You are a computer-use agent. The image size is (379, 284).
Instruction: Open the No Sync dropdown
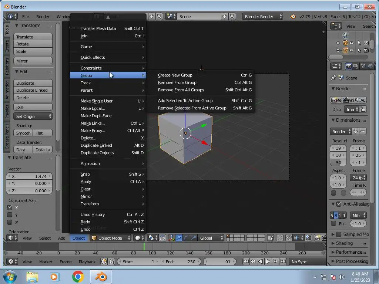[x=307, y=261]
